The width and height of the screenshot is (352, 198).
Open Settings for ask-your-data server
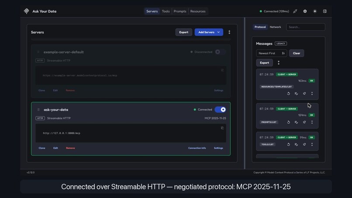click(218, 148)
